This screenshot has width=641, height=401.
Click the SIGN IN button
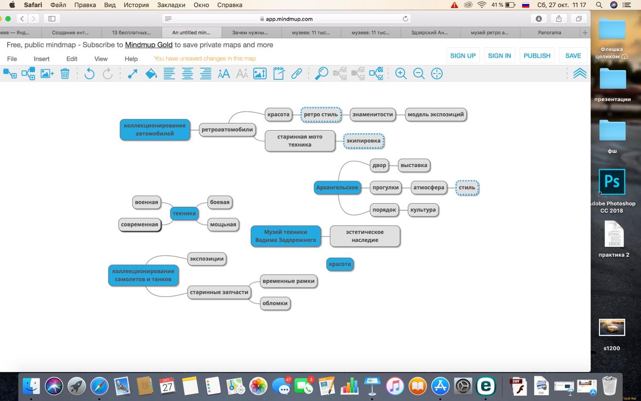pos(499,55)
